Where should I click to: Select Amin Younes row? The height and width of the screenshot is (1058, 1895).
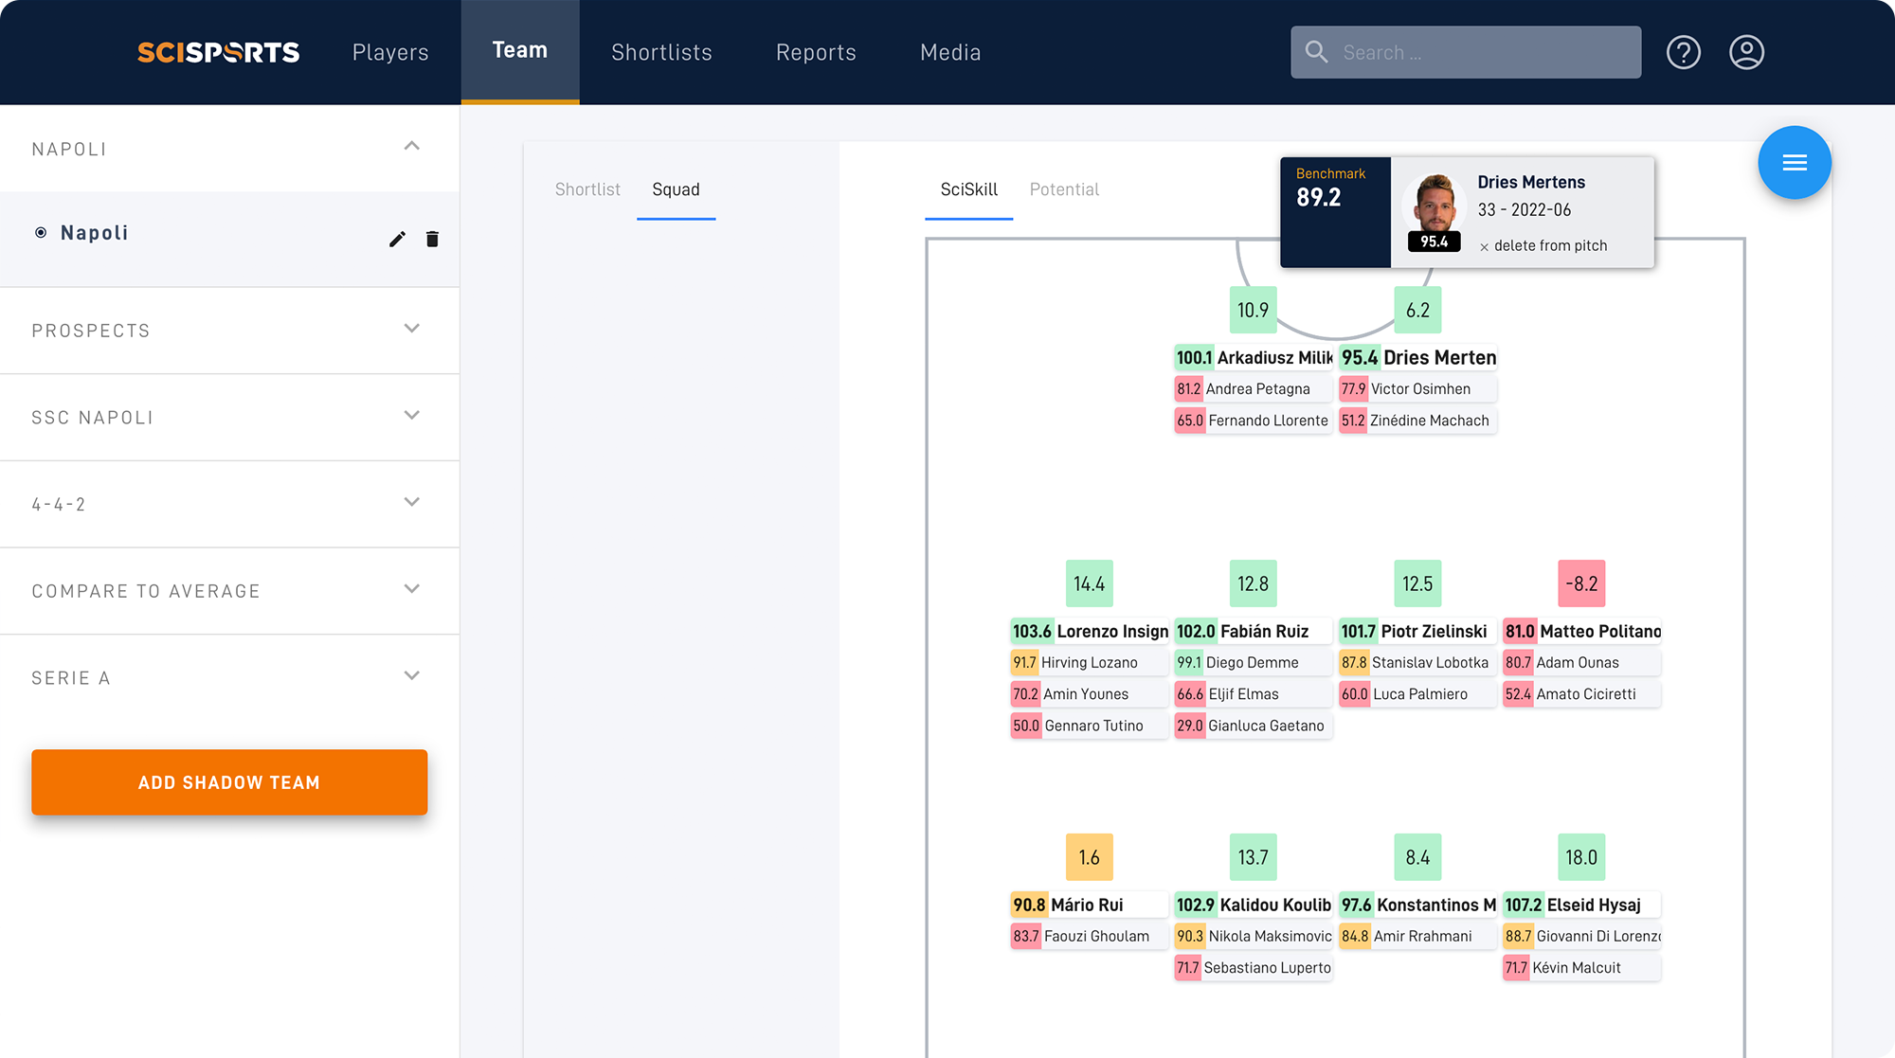[x=1090, y=694]
